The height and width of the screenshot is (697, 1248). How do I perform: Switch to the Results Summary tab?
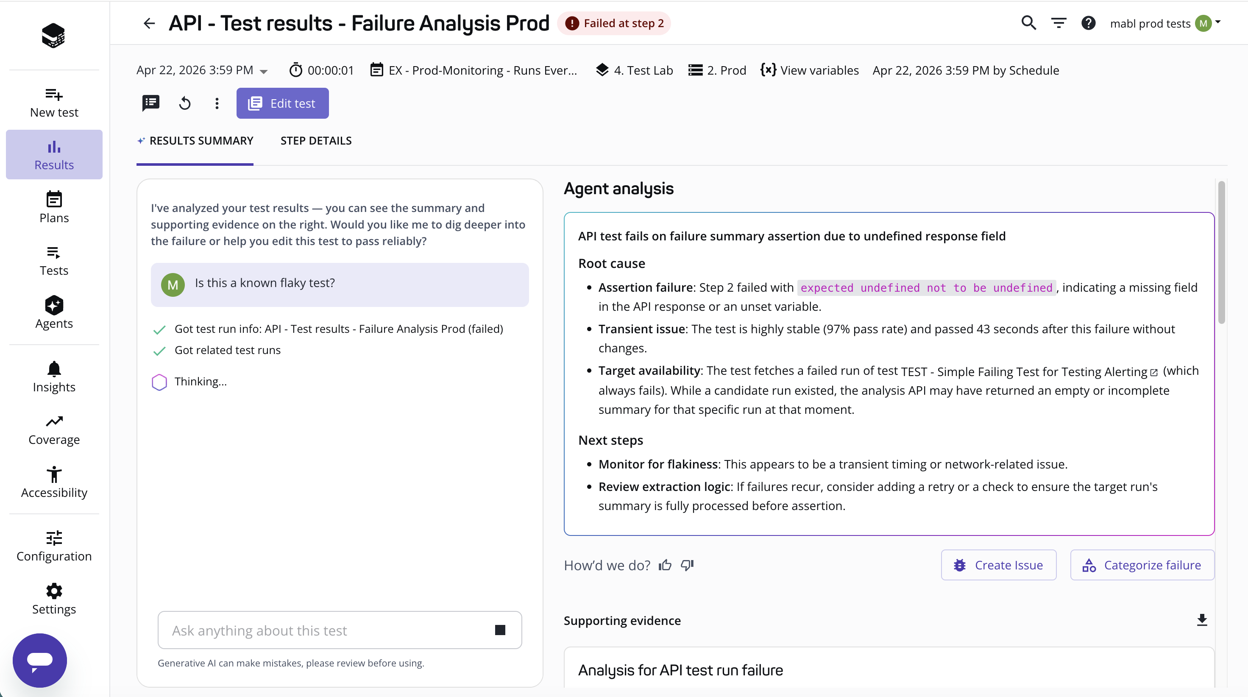(x=195, y=141)
